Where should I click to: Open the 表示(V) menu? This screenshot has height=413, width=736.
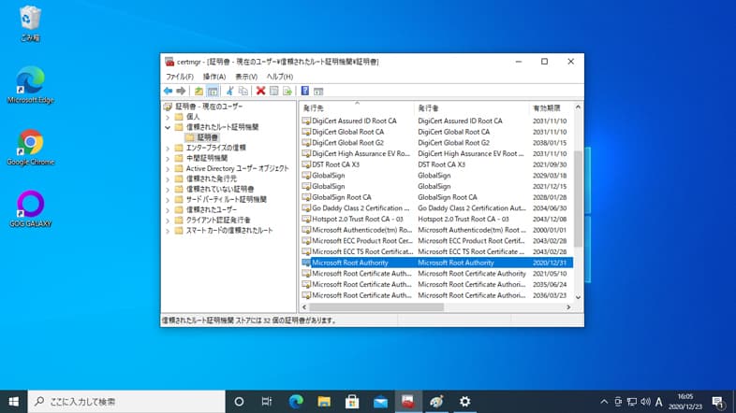click(246, 77)
